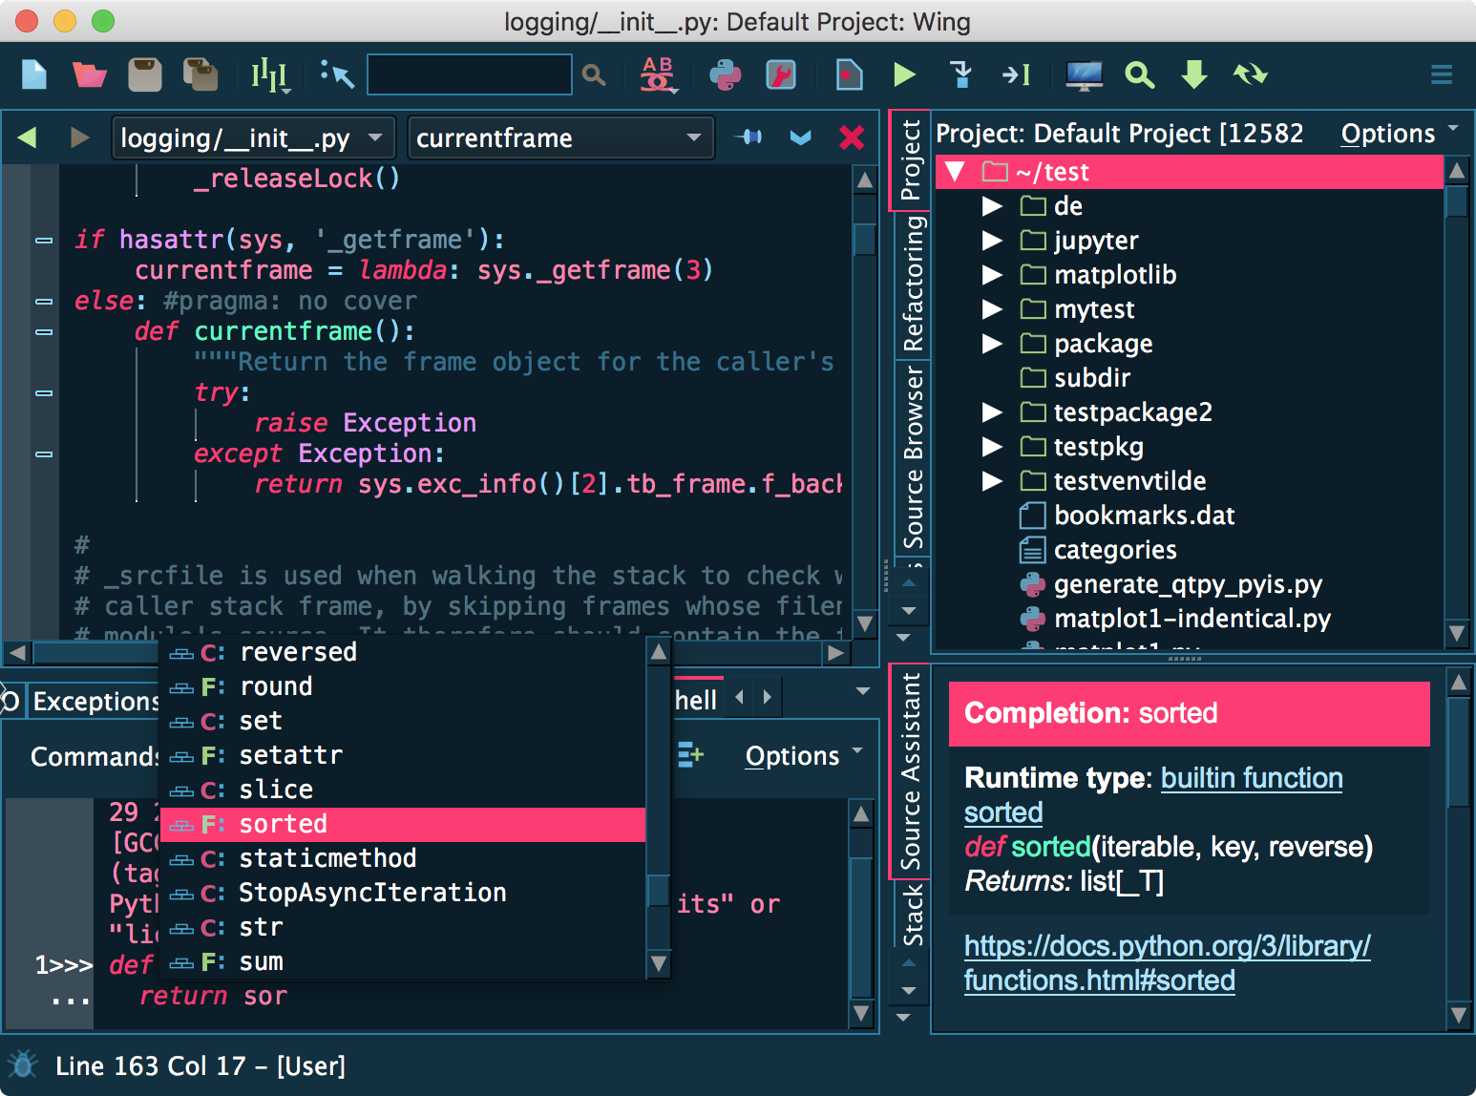Switch to the Project side tab

pyautogui.click(x=911, y=160)
